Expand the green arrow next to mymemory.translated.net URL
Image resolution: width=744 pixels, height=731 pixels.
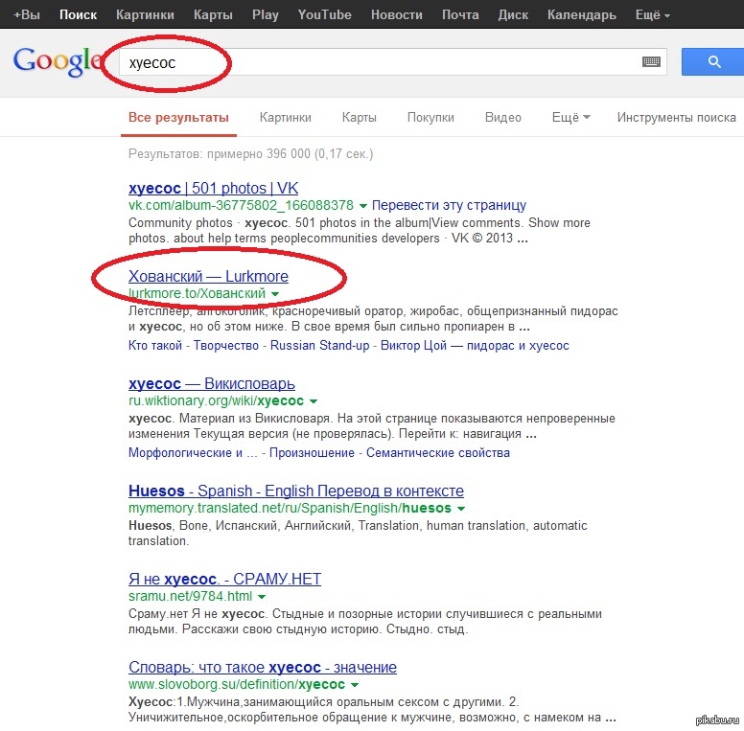pos(461,509)
